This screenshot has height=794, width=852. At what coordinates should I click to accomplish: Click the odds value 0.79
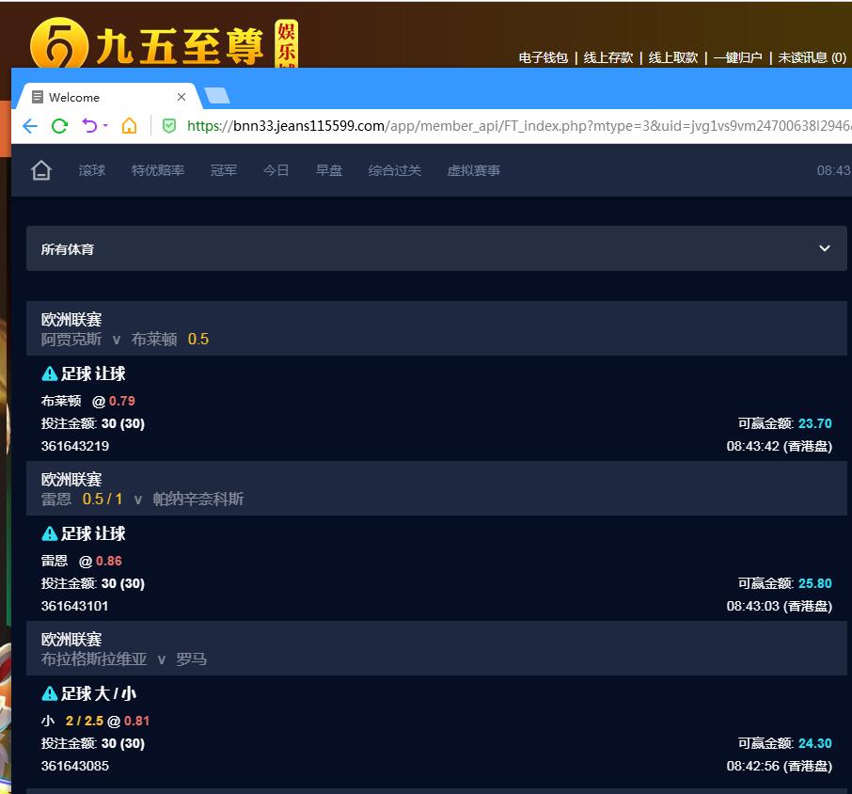(121, 401)
